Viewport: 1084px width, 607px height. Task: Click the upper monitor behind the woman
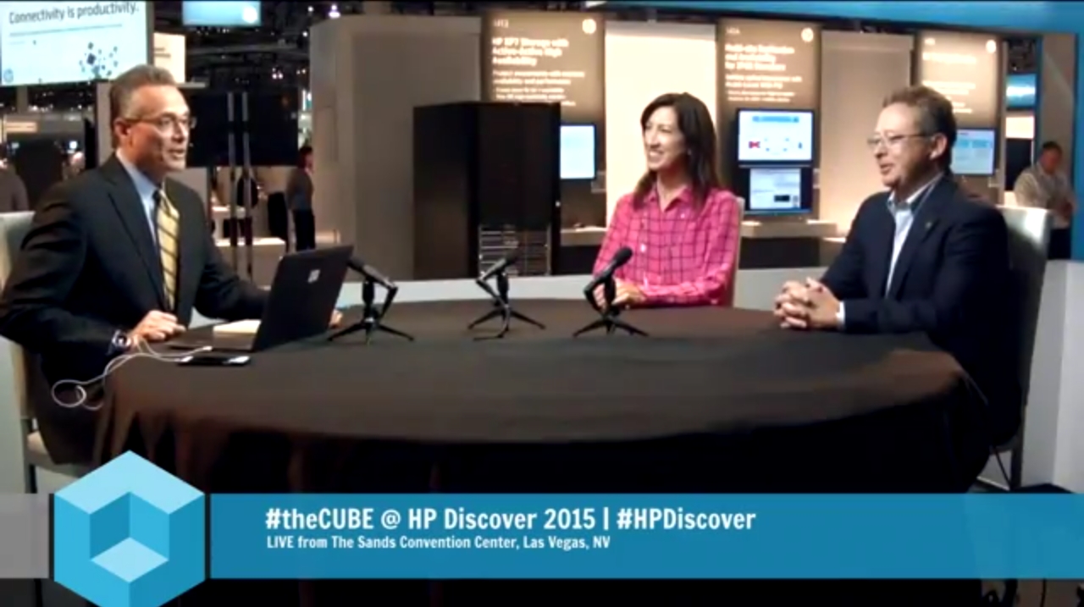pyautogui.click(x=774, y=136)
